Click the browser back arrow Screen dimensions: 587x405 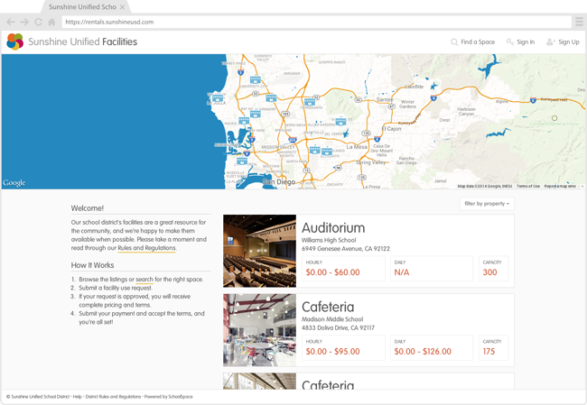(11, 22)
